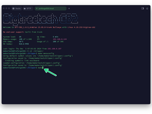Select the proforge300.local terminal tab
This screenshot has height=114, width=152.
51,8
